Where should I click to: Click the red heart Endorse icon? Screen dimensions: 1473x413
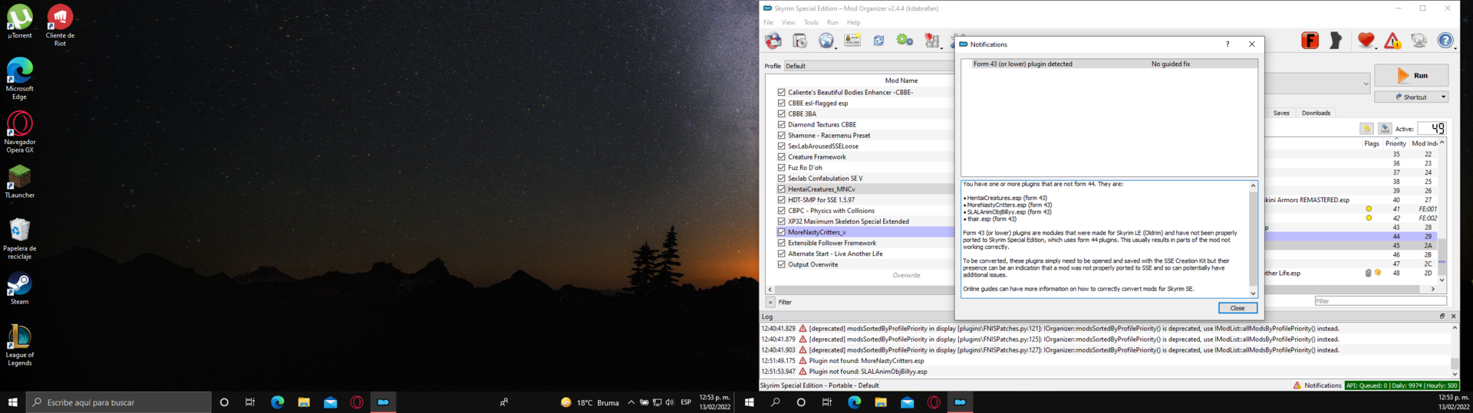tap(1365, 41)
